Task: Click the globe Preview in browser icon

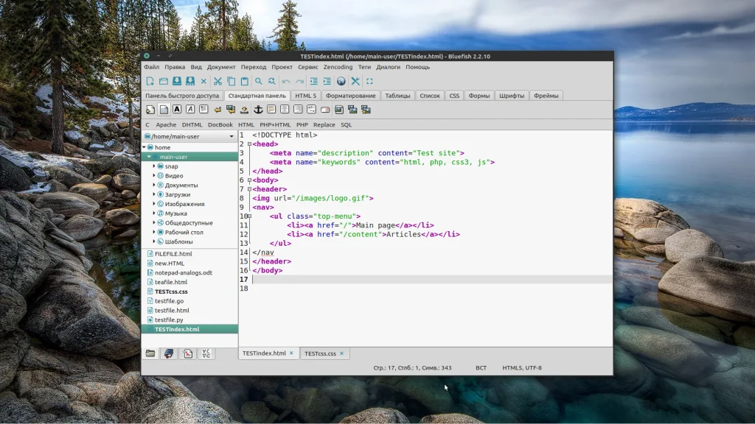Action: click(x=341, y=81)
